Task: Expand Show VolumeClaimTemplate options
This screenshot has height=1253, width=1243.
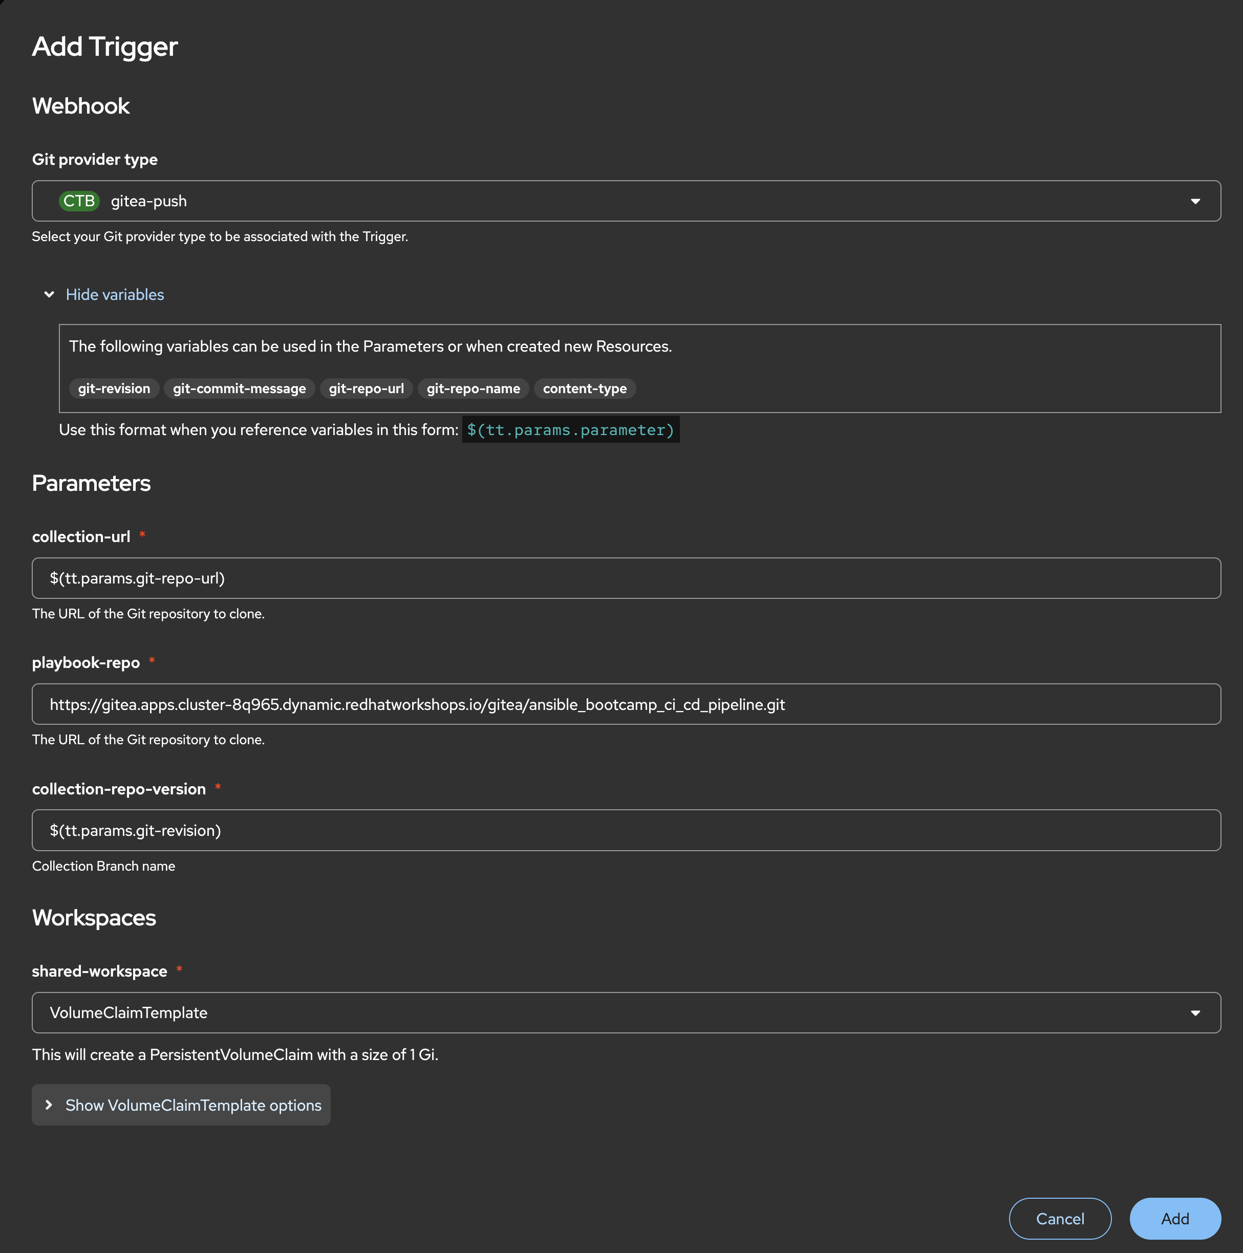Action: [192, 1105]
